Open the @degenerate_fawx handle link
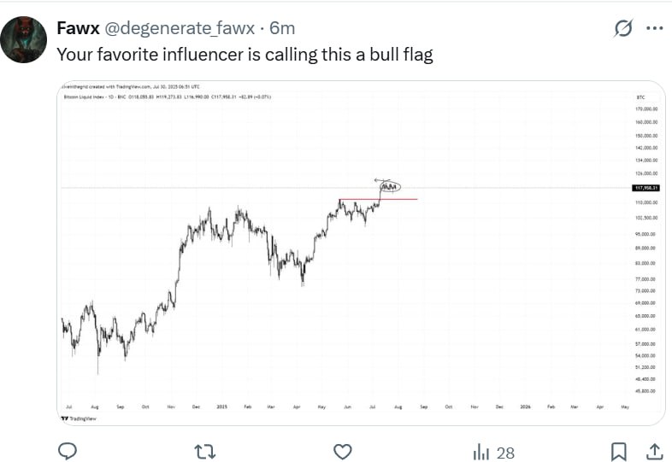 pos(179,28)
